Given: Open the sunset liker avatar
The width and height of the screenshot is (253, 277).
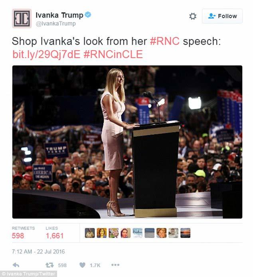Looking at the screenshot, I should pos(185,233).
